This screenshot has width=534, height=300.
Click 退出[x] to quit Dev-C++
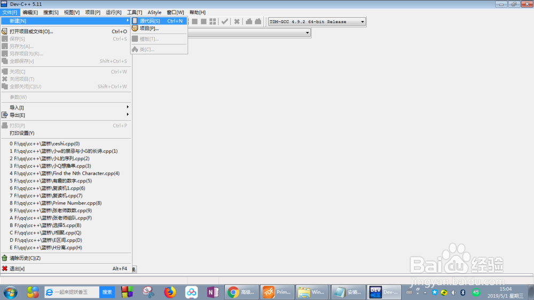click(x=66, y=269)
